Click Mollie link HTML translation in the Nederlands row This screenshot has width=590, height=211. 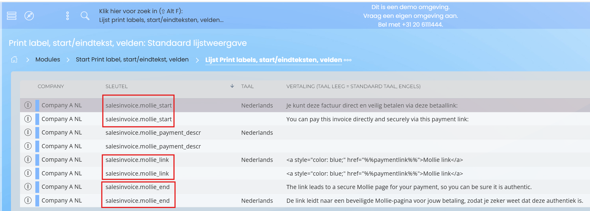(x=375, y=160)
